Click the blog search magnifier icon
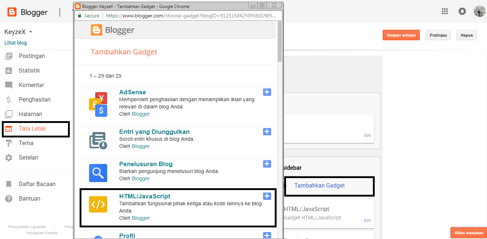The image size is (487, 239). [98, 173]
